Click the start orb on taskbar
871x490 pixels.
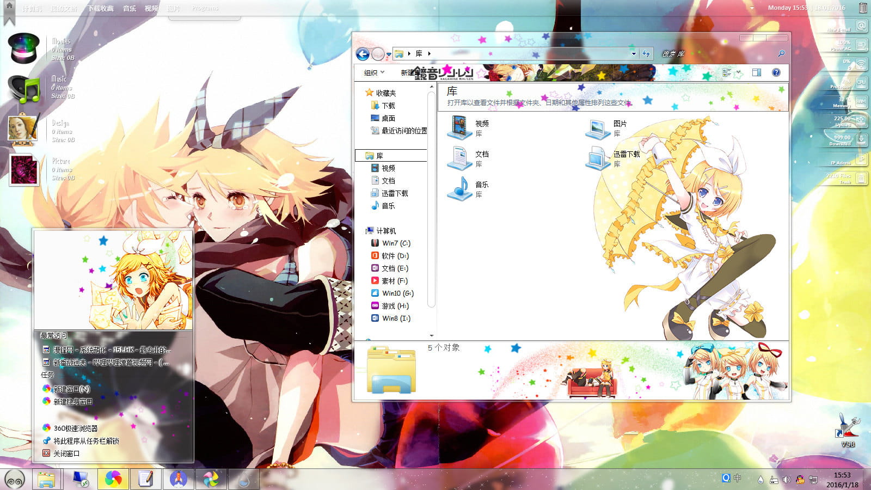15,479
